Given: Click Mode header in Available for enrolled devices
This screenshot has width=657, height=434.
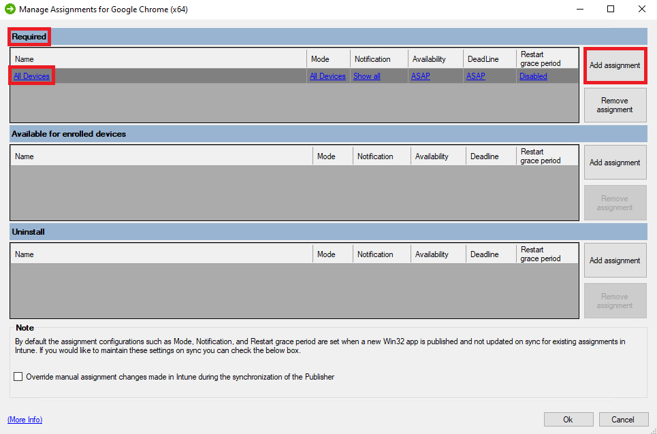Looking at the screenshot, I should (333, 156).
